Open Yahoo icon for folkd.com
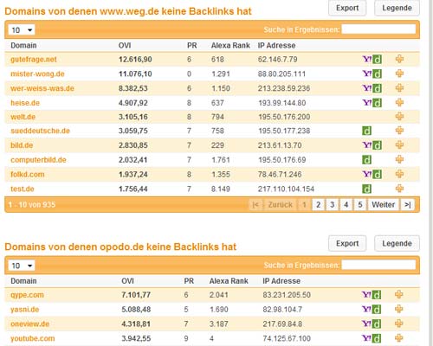Image resolution: width=433 pixels, height=346 pixels. 367,174
